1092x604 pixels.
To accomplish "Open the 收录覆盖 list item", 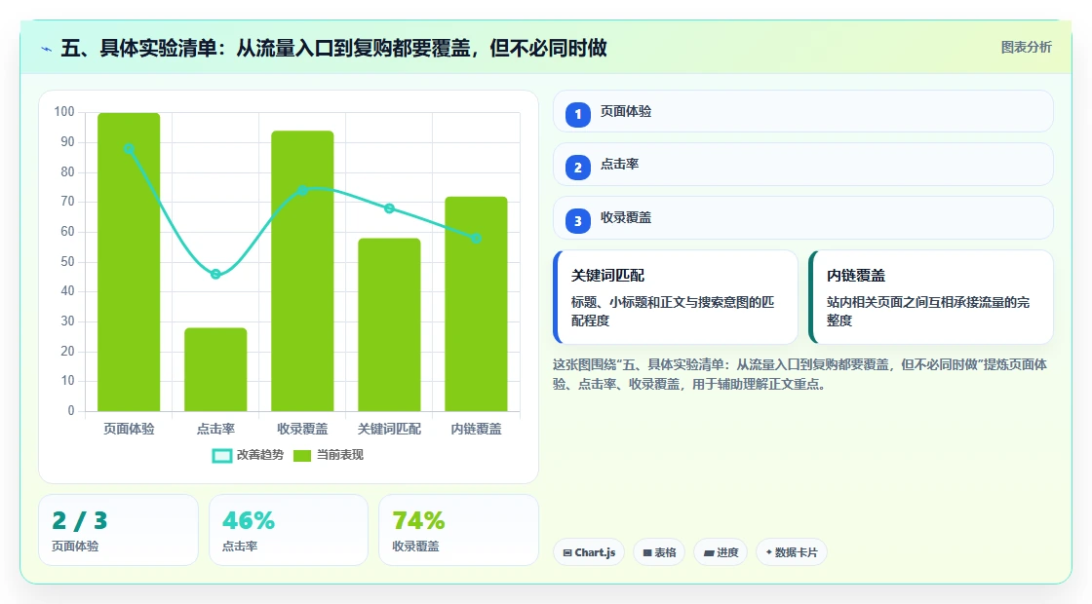I will pyautogui.click(x=803, y=218).
